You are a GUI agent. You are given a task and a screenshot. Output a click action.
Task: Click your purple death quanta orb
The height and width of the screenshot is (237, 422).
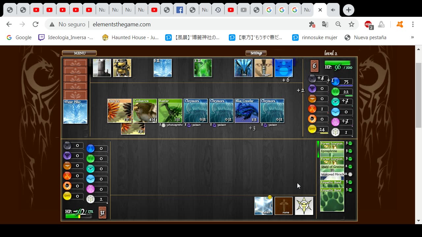67,155
